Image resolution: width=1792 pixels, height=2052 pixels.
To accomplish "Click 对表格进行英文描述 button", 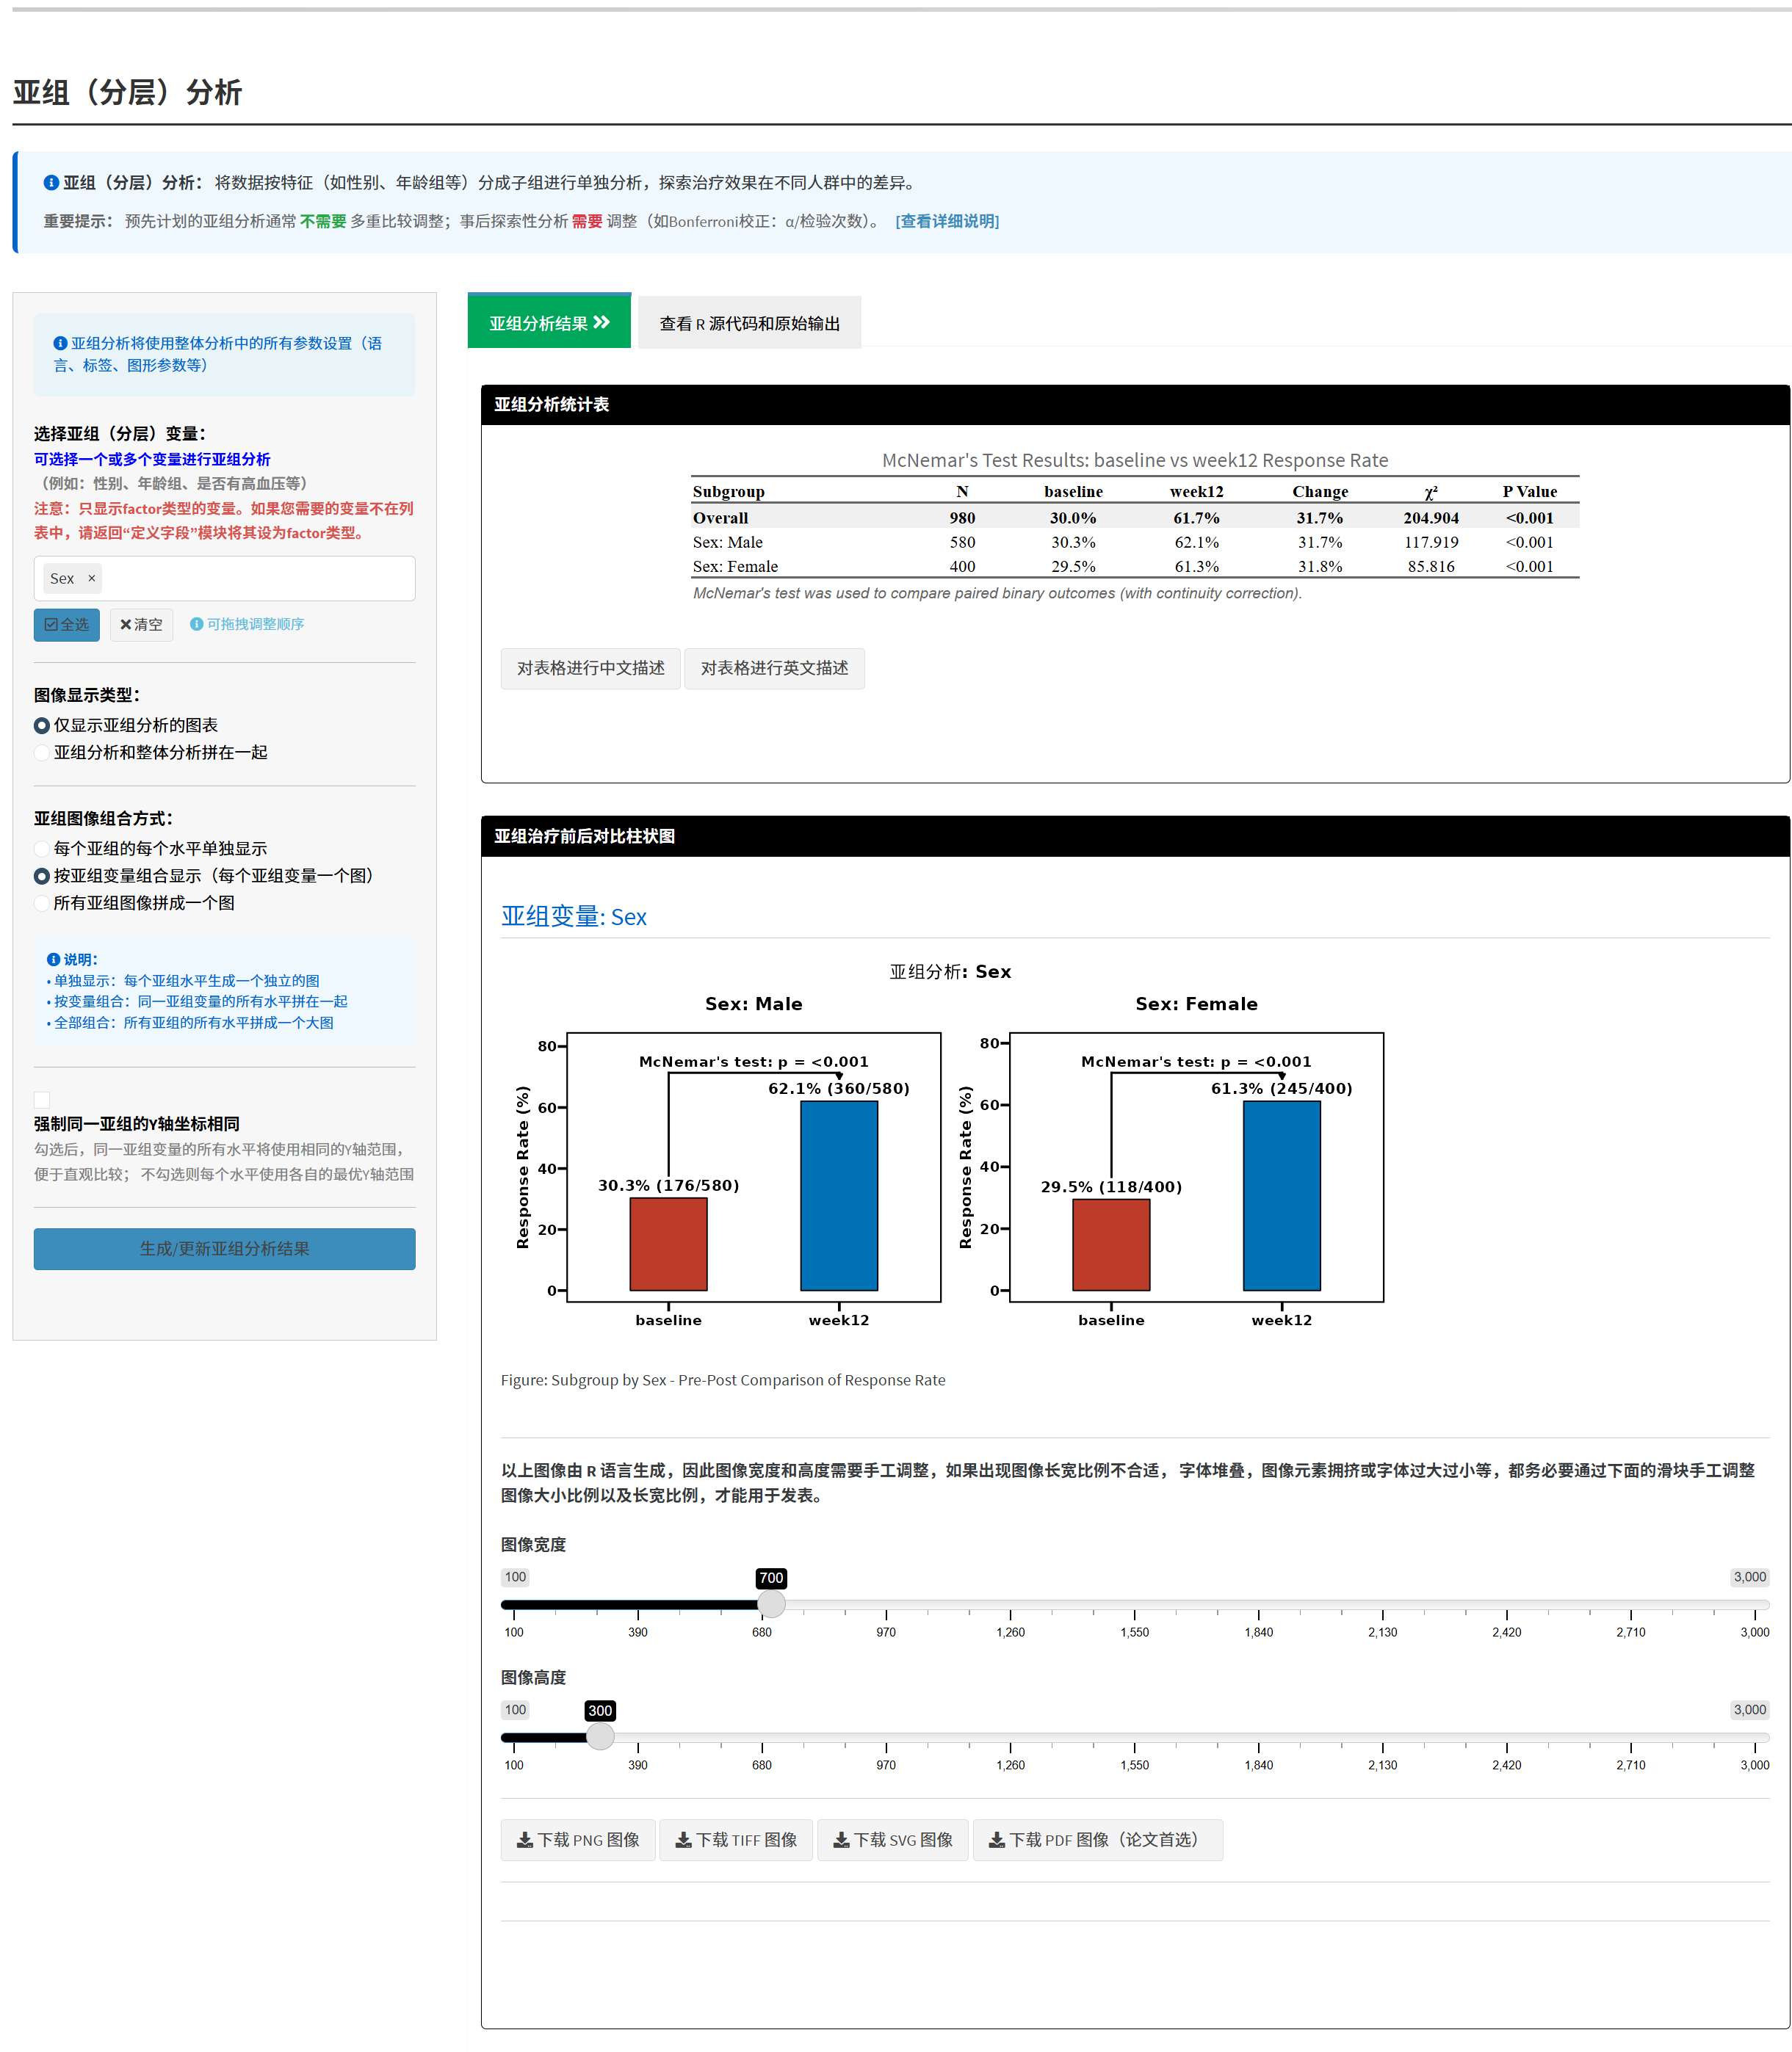I will click(774, 667).
